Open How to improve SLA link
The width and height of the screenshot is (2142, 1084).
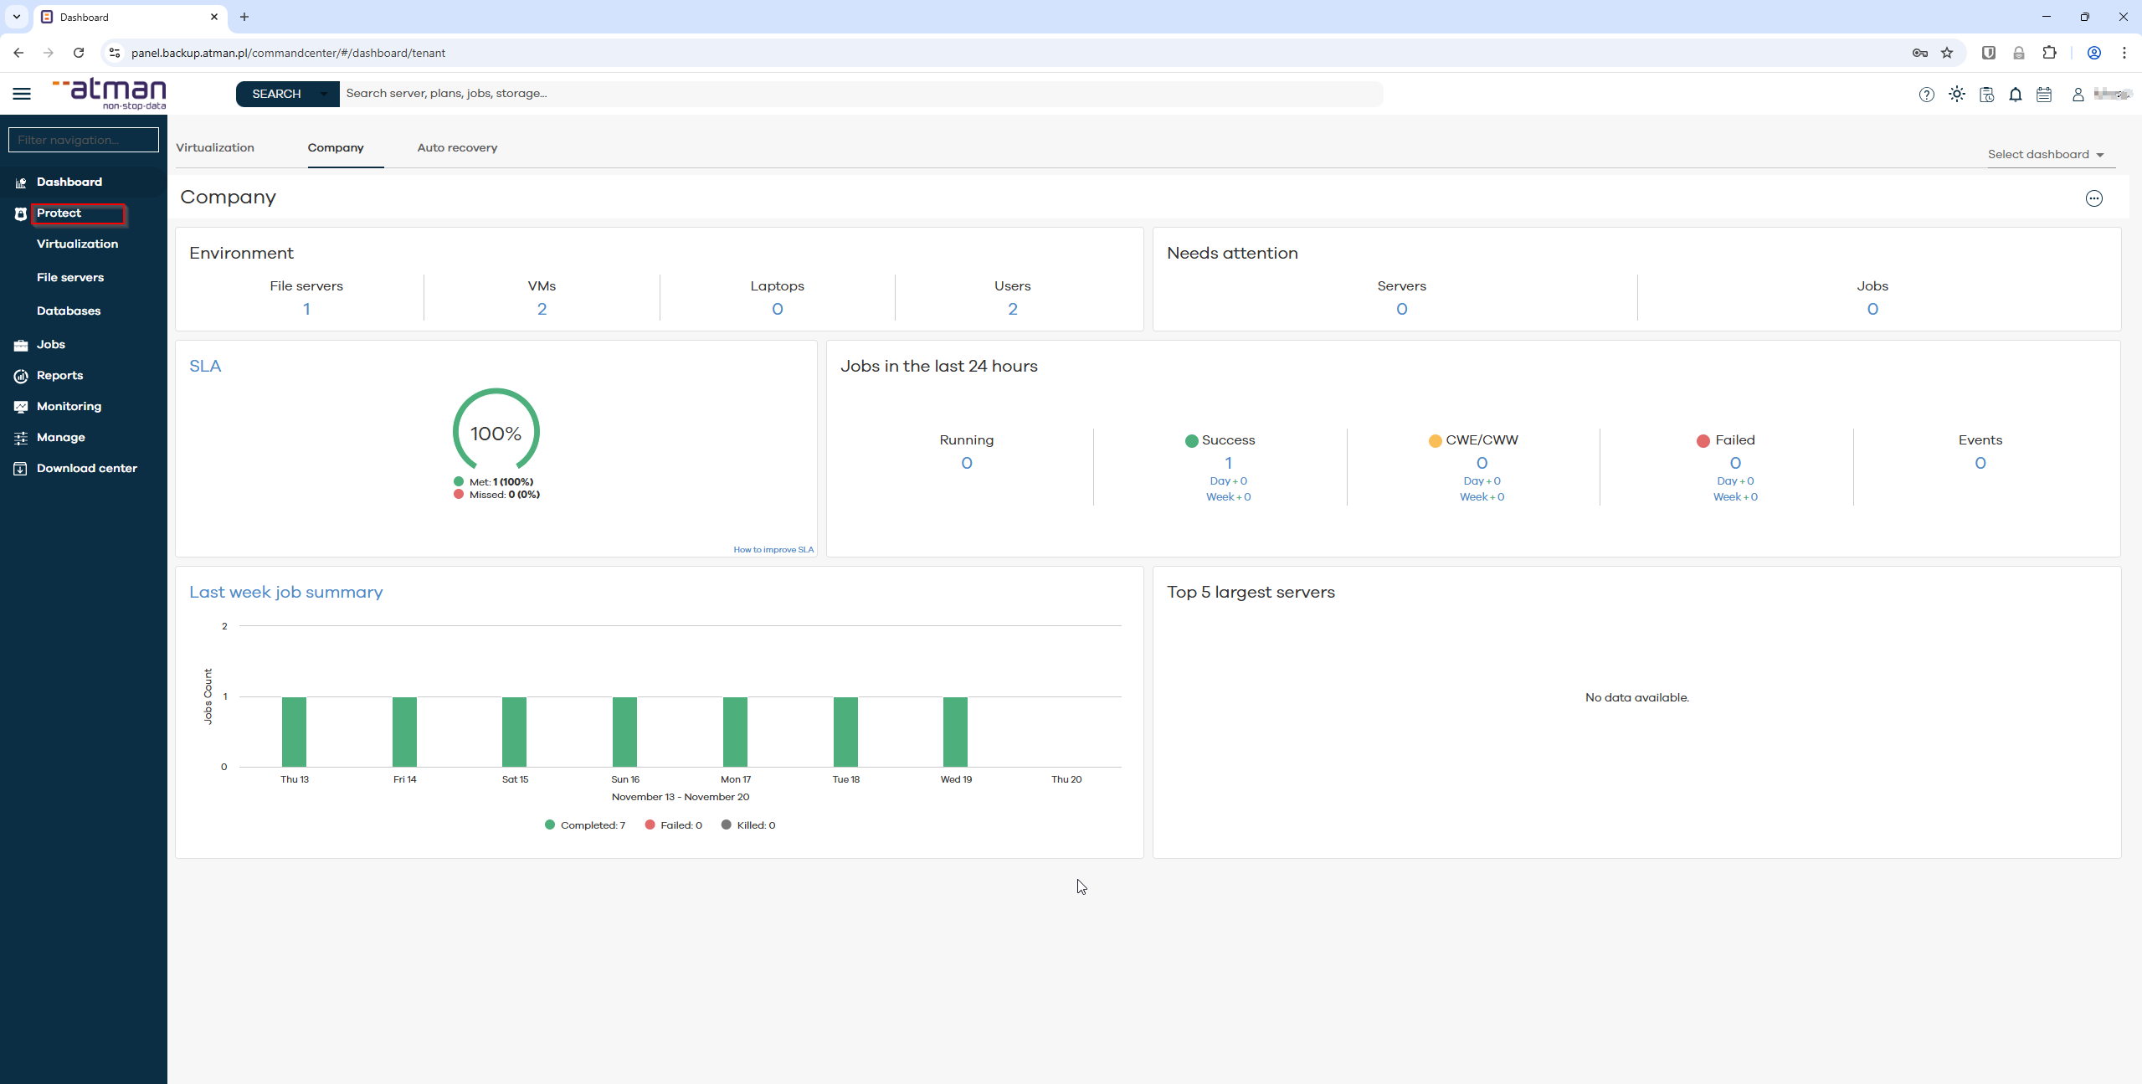point(773,550)
